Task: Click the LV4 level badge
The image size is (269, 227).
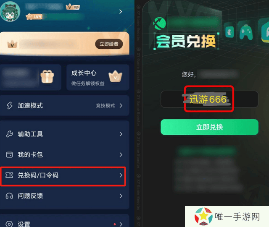Action: [x=34, y=17]
